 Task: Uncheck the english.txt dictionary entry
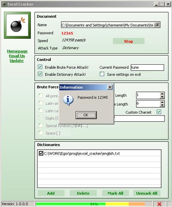pos(41,154)
